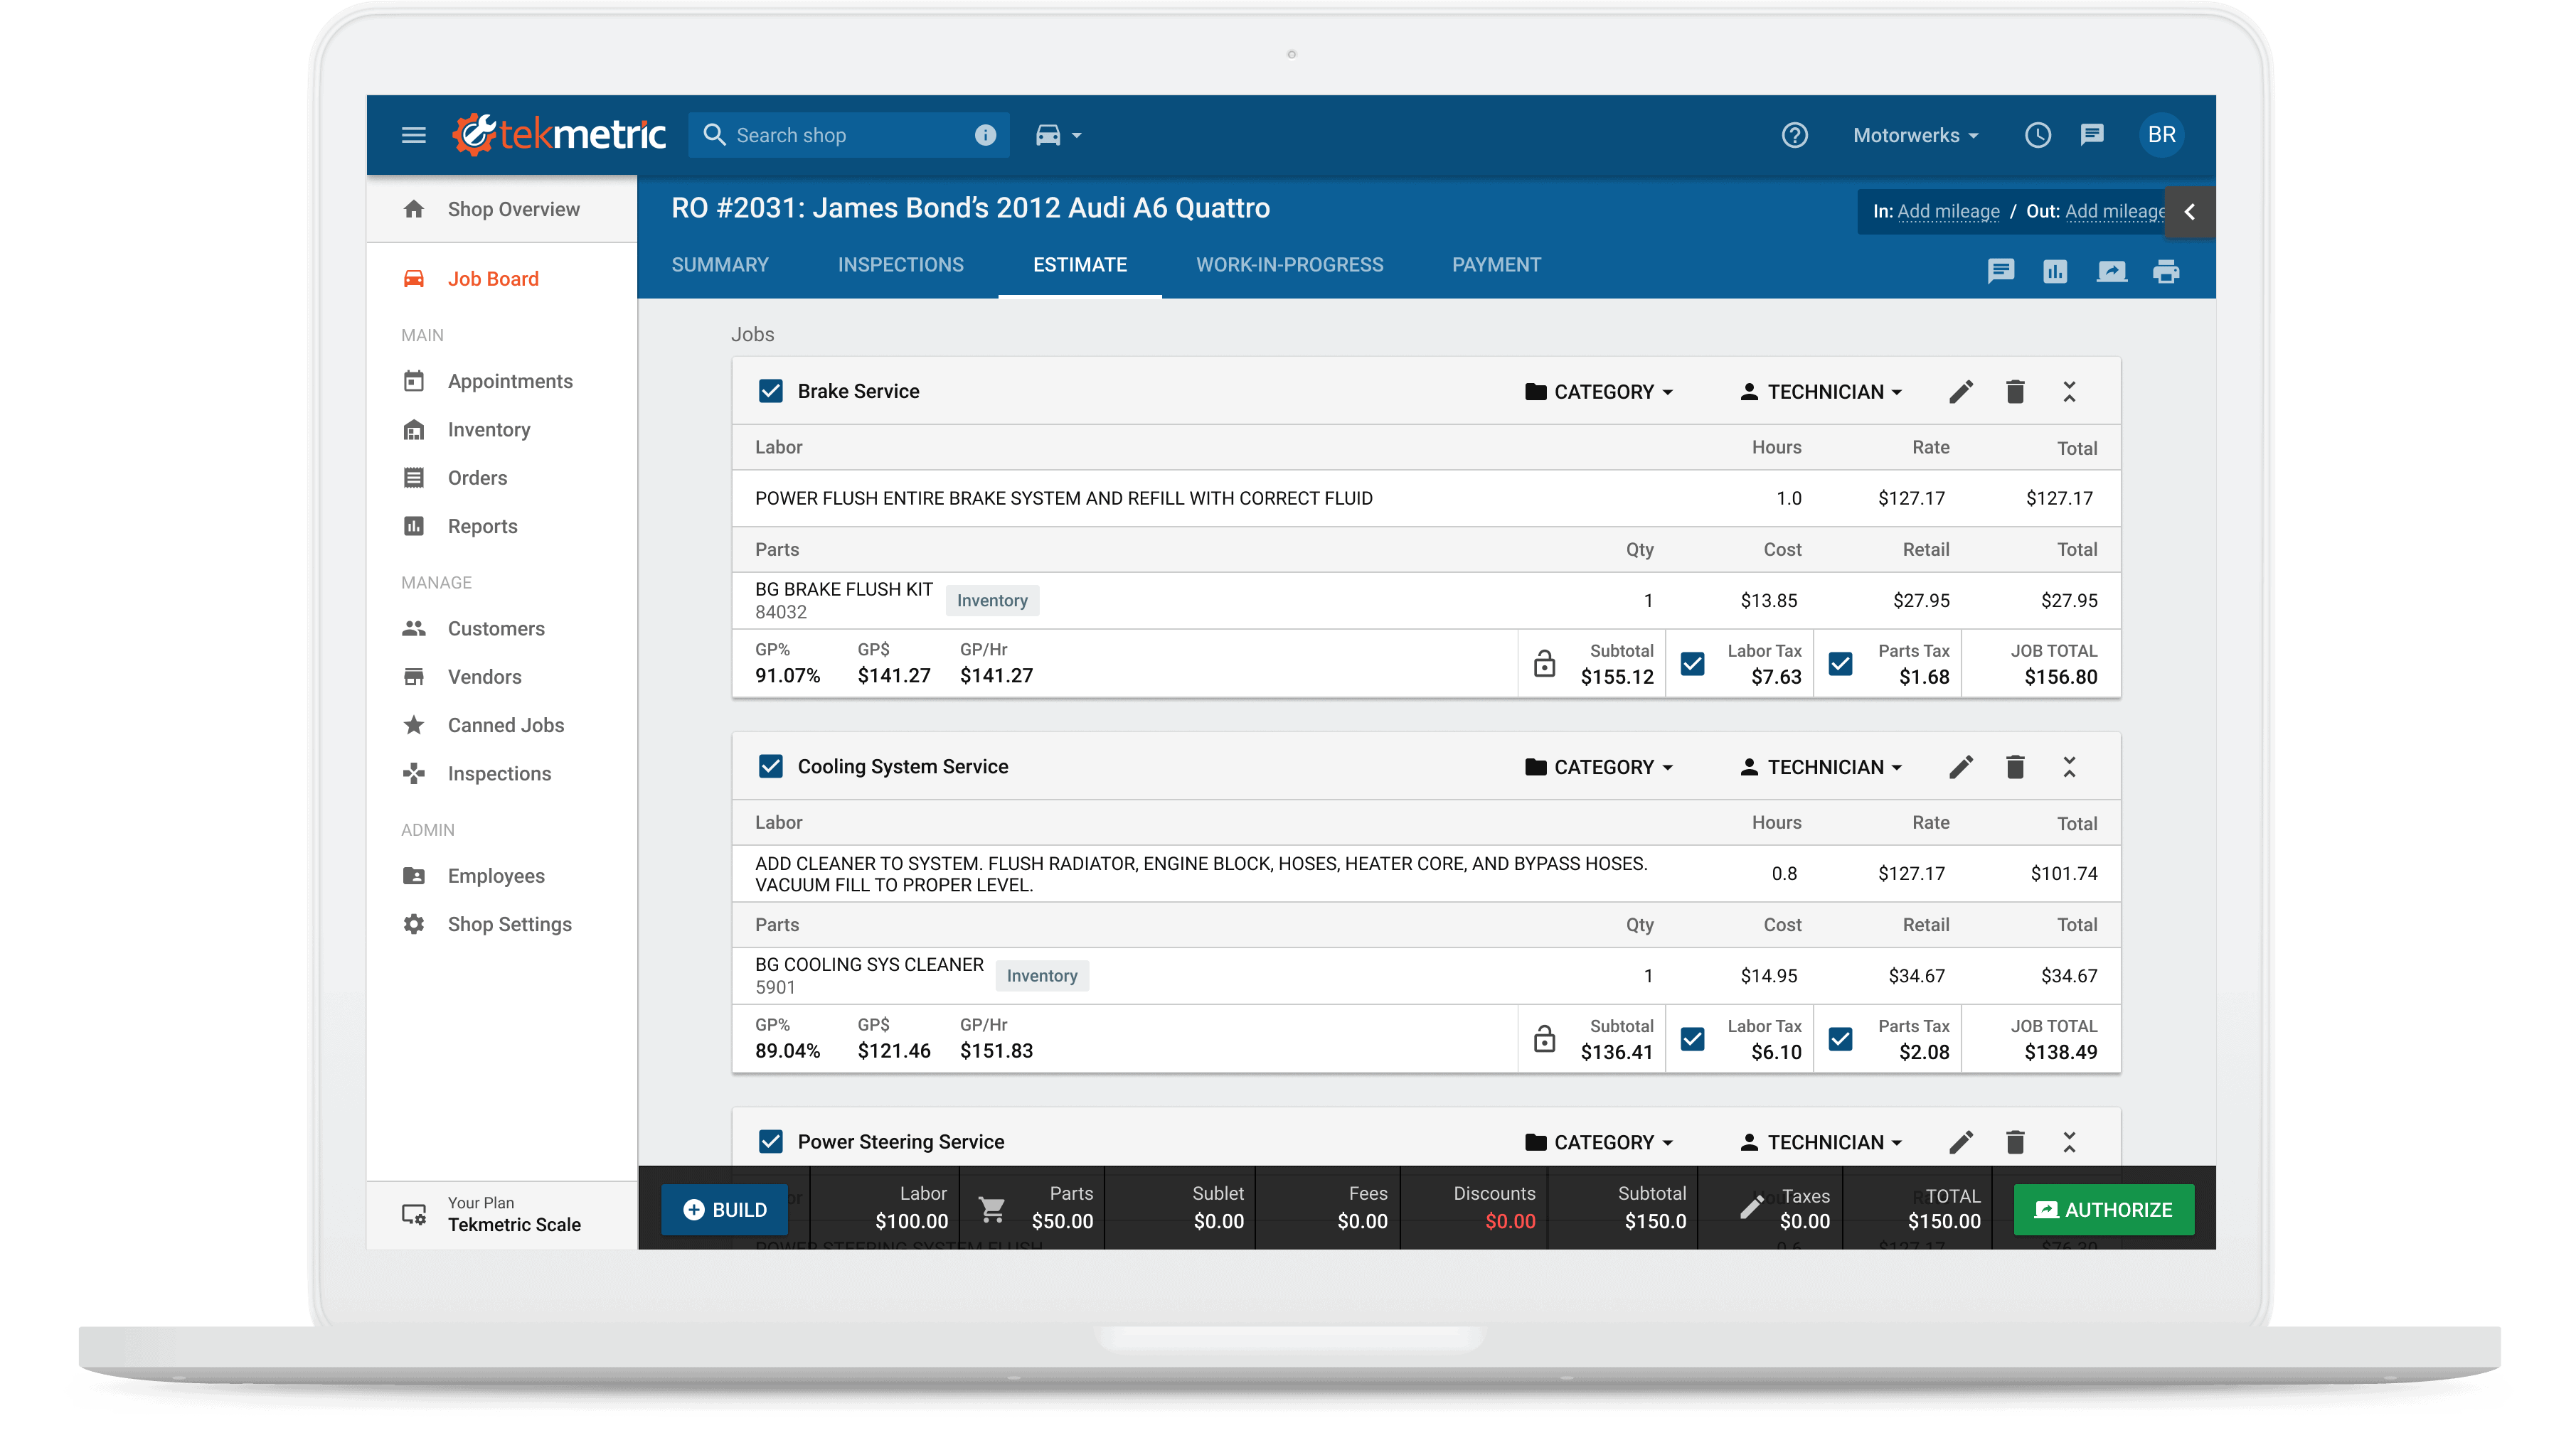Click the delete trash icon on Cooling System Service
2576x1445 pixels.
click(x=2015, y=766)
